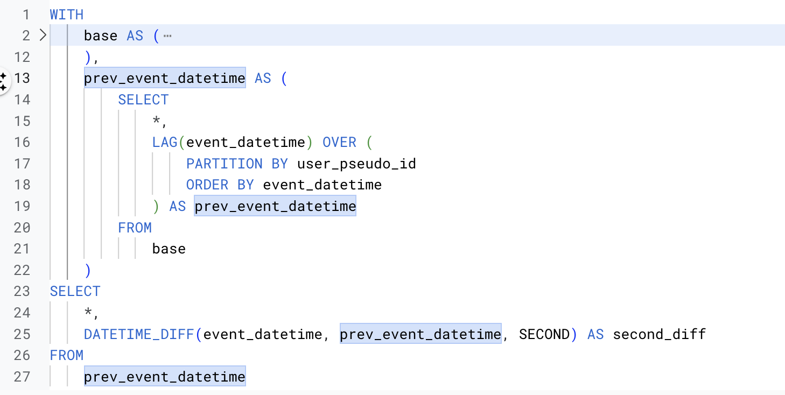Click prev_event_datetime on line 27
785x395 pixels.
click(x=165, y=376)
